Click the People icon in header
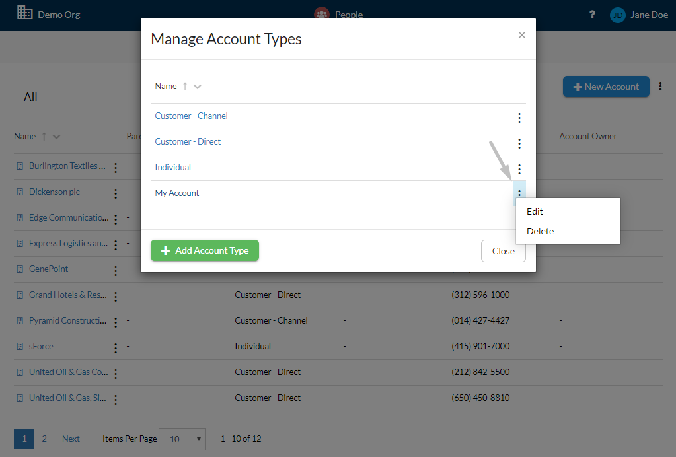 (x=322, y=13)
